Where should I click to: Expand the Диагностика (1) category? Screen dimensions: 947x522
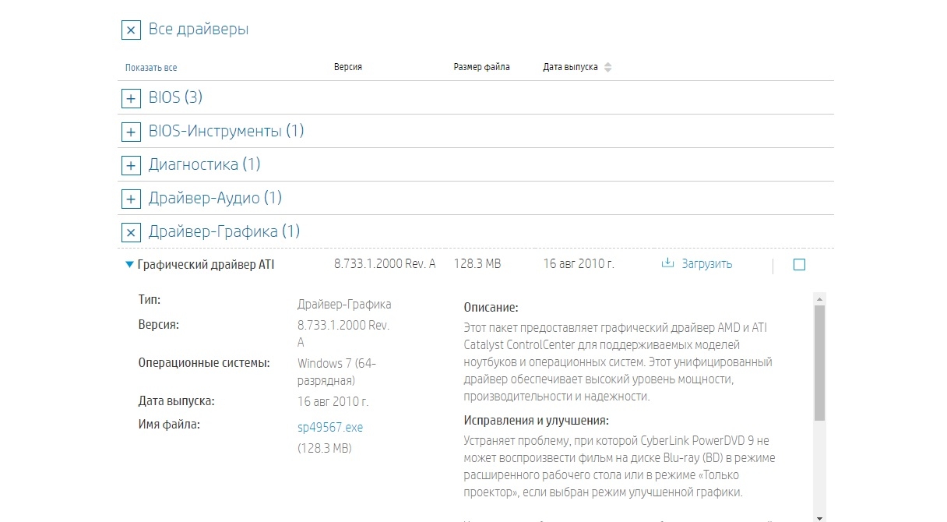point(131,165)
